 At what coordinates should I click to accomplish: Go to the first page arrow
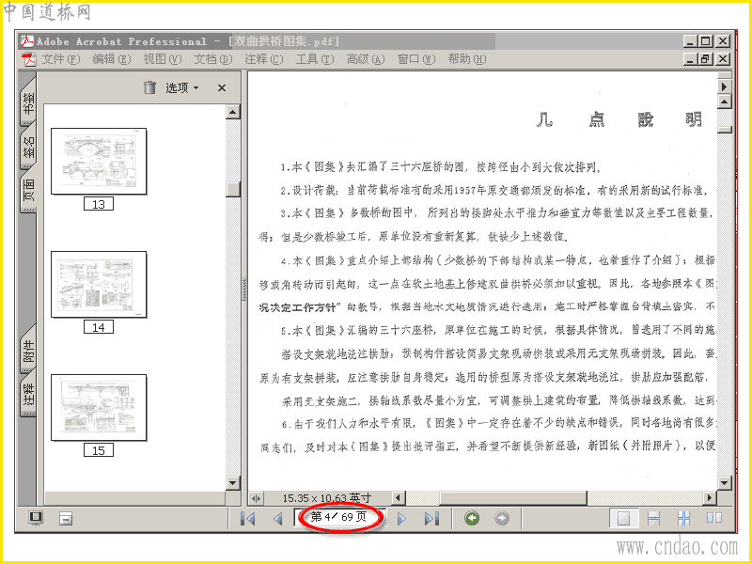click(248, 519)
